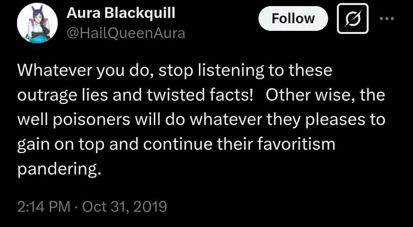Click the Grok slashed-circle icon
Screen dimensions: 413x227
(353, 19)
